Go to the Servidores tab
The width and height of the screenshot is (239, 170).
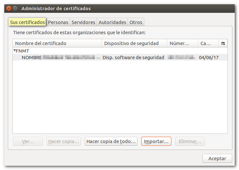point(83,22)
